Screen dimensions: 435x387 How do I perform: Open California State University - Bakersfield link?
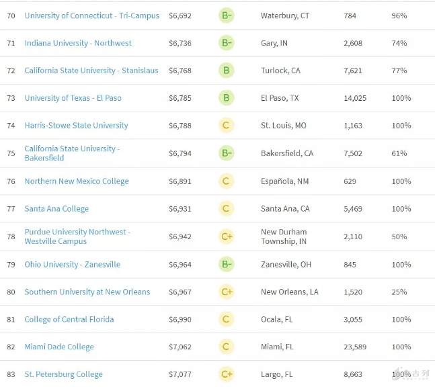(72, 153)
